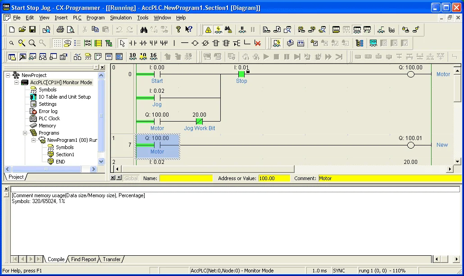Click project tree scroll-down arrow
Screen dimensions: 464x276
pos(101,162)
